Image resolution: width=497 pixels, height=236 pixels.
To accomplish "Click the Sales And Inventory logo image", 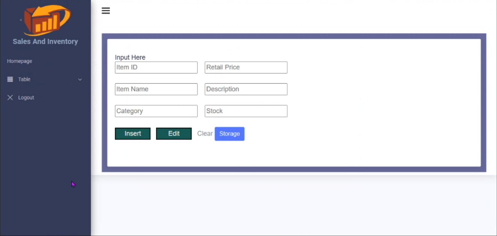I will [47, 20].
